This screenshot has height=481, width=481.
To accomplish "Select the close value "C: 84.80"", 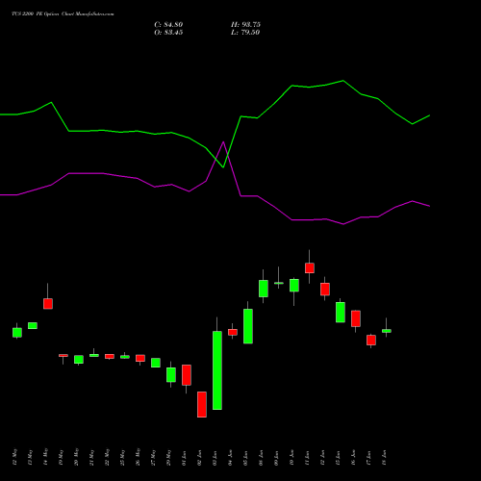I will [x=168, y=25].
